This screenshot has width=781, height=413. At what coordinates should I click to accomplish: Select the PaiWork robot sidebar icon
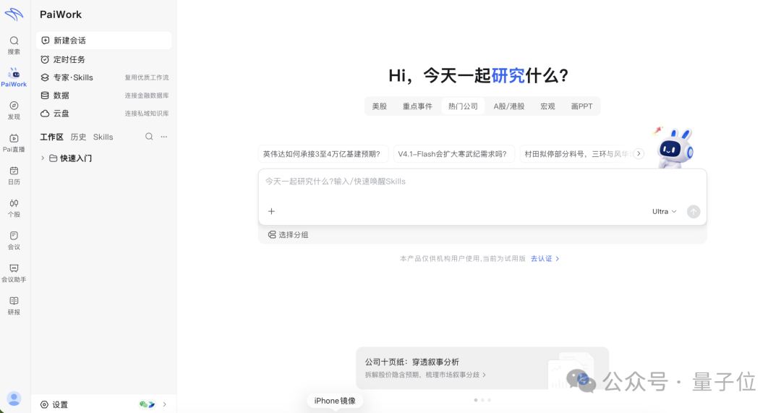click(14, 77)
